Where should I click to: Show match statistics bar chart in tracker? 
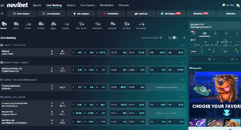coord(216,33)
